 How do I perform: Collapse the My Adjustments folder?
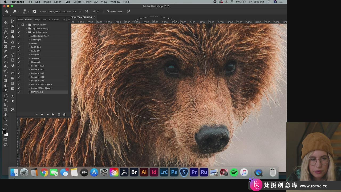pos(26,32)
